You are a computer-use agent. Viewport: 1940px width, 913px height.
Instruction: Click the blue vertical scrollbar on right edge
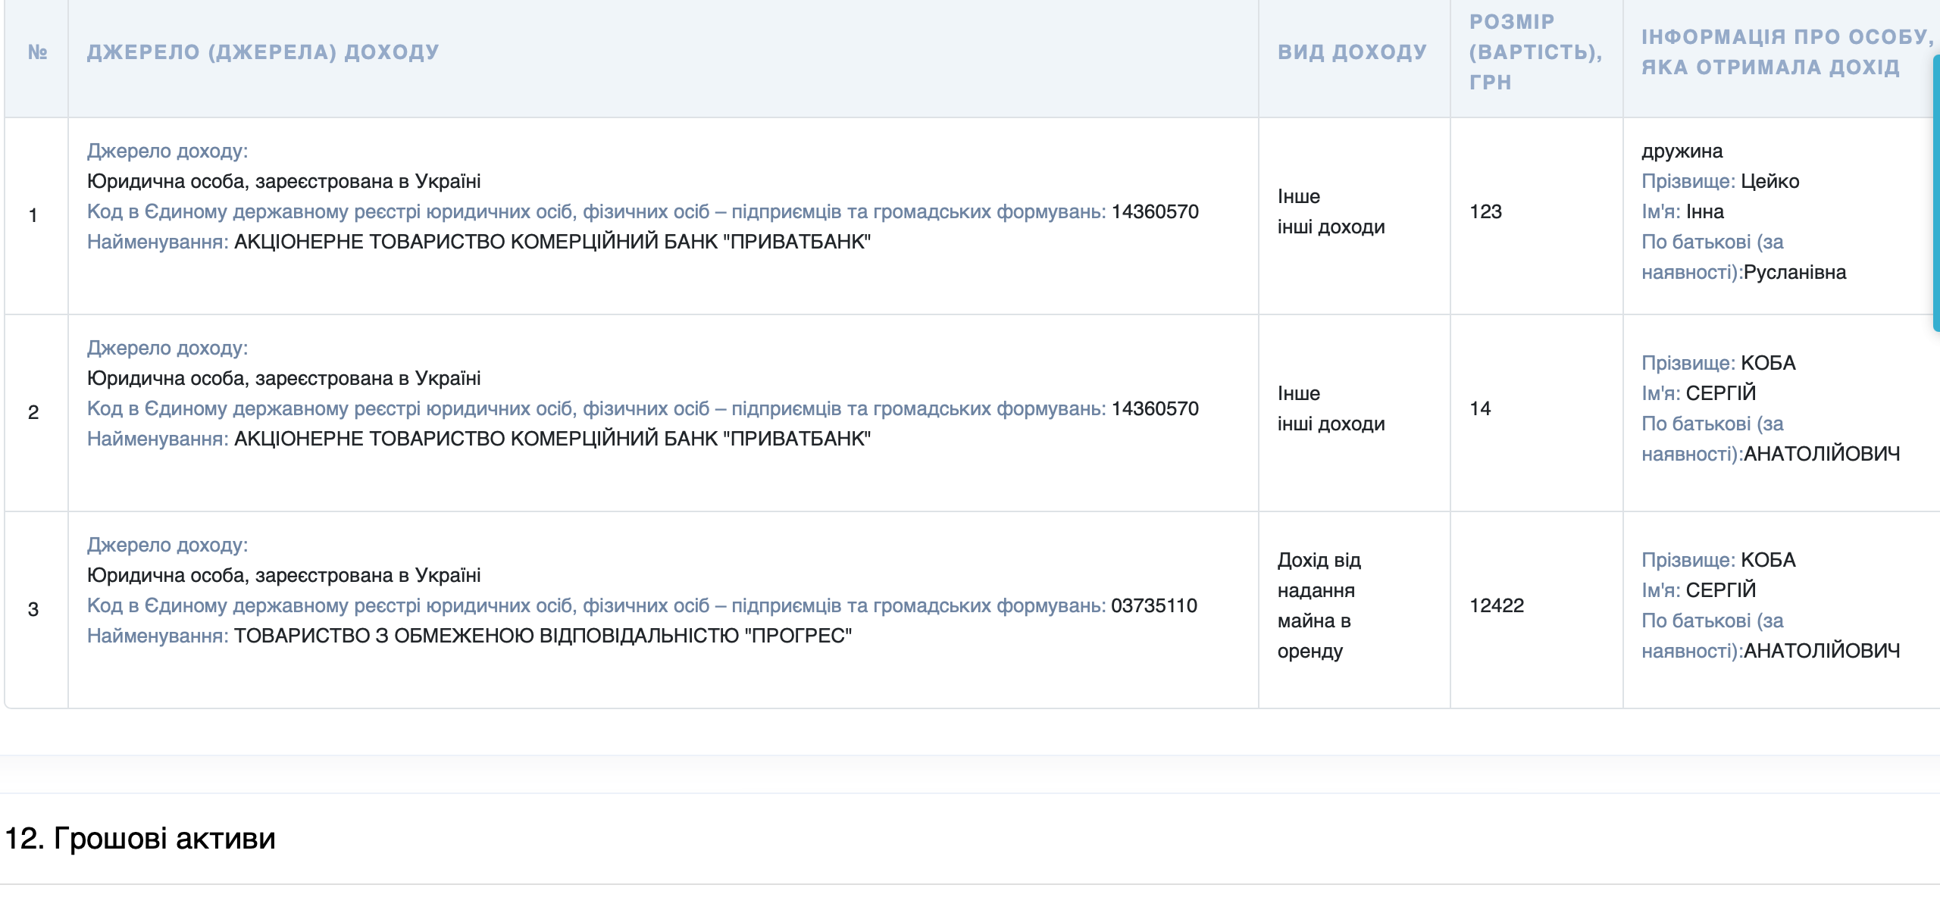tap(1935, 193)
